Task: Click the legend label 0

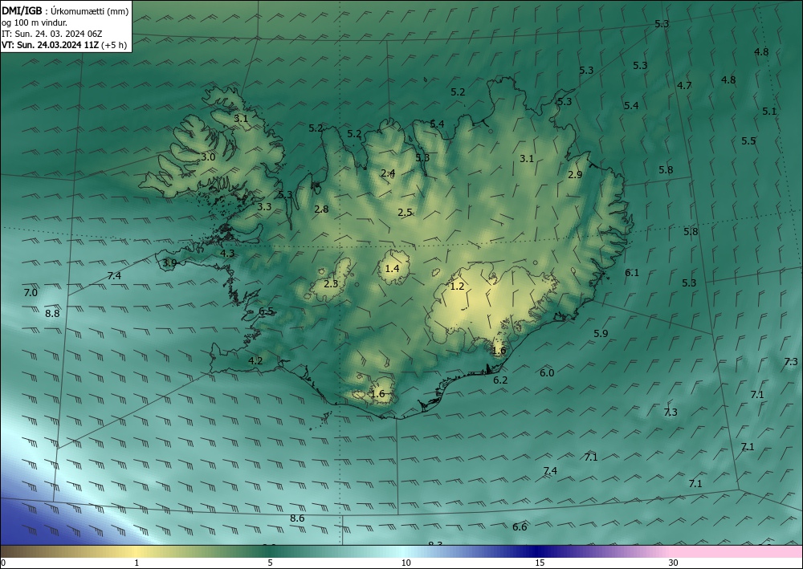Action: 3,563
